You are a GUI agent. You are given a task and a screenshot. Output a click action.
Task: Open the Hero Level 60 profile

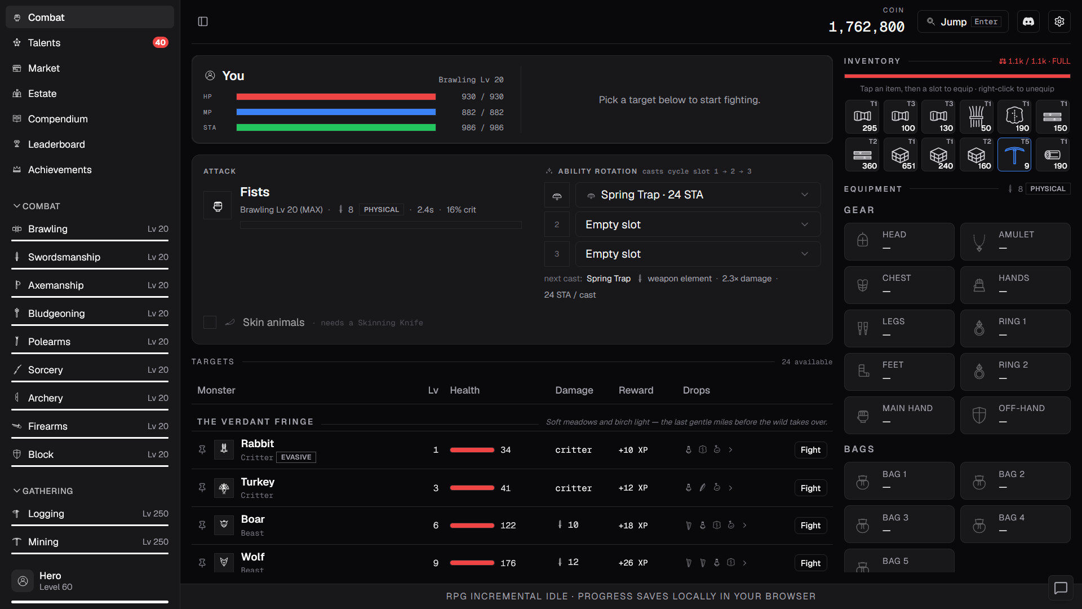[90, 581]
